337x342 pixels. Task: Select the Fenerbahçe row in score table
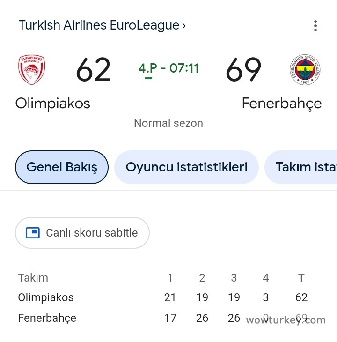coord(47,318)
